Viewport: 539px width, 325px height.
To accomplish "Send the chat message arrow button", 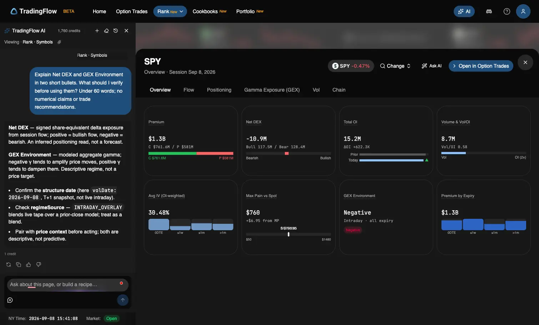I will point(123,300).
